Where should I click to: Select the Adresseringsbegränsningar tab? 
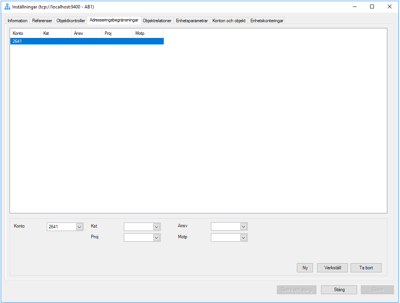113,20
